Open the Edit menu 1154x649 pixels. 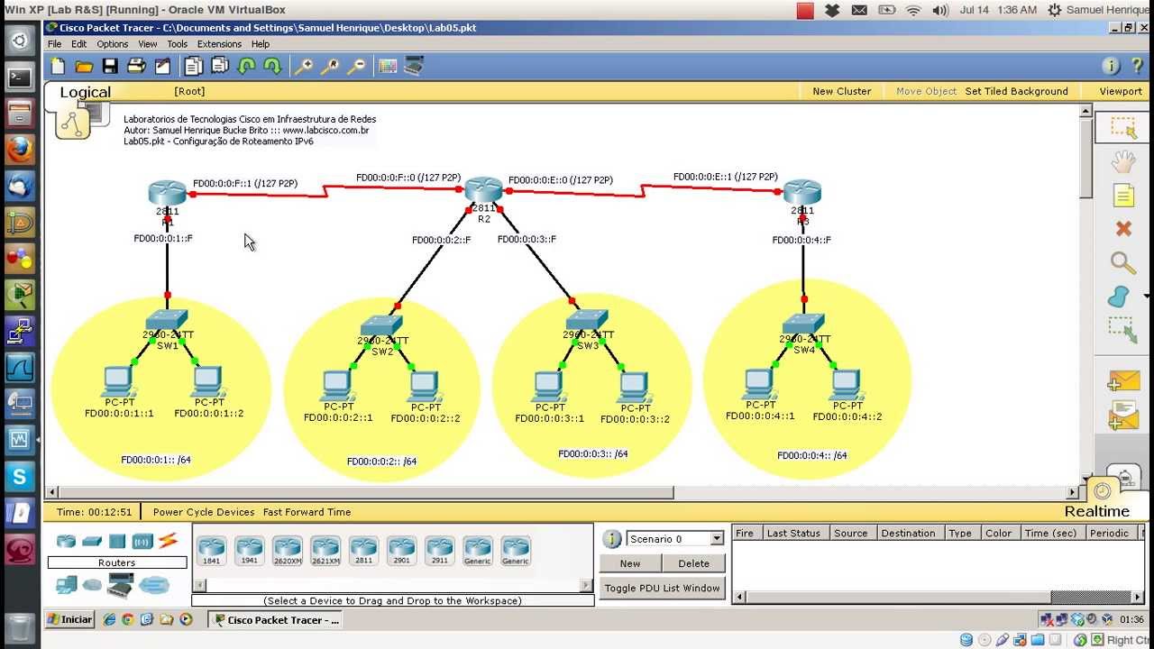[x=79, y=43]
